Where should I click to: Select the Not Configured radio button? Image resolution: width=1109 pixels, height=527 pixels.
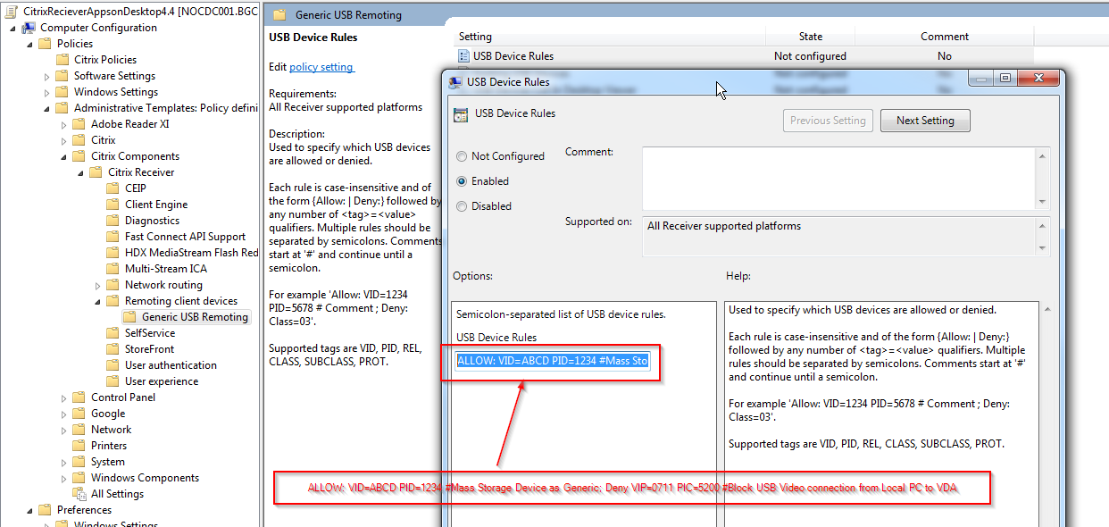coord(462,156)
